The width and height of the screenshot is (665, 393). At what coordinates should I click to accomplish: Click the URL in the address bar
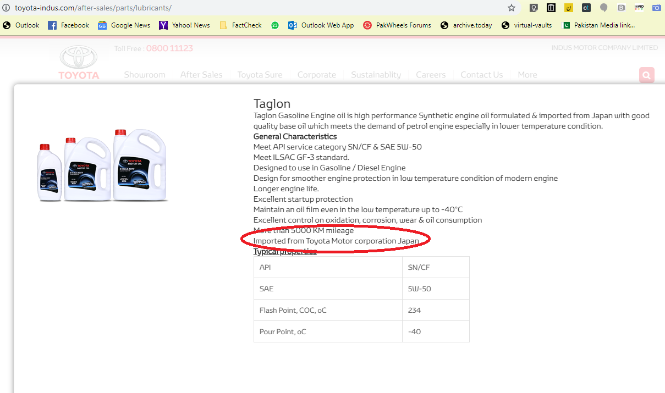point(93,8)
